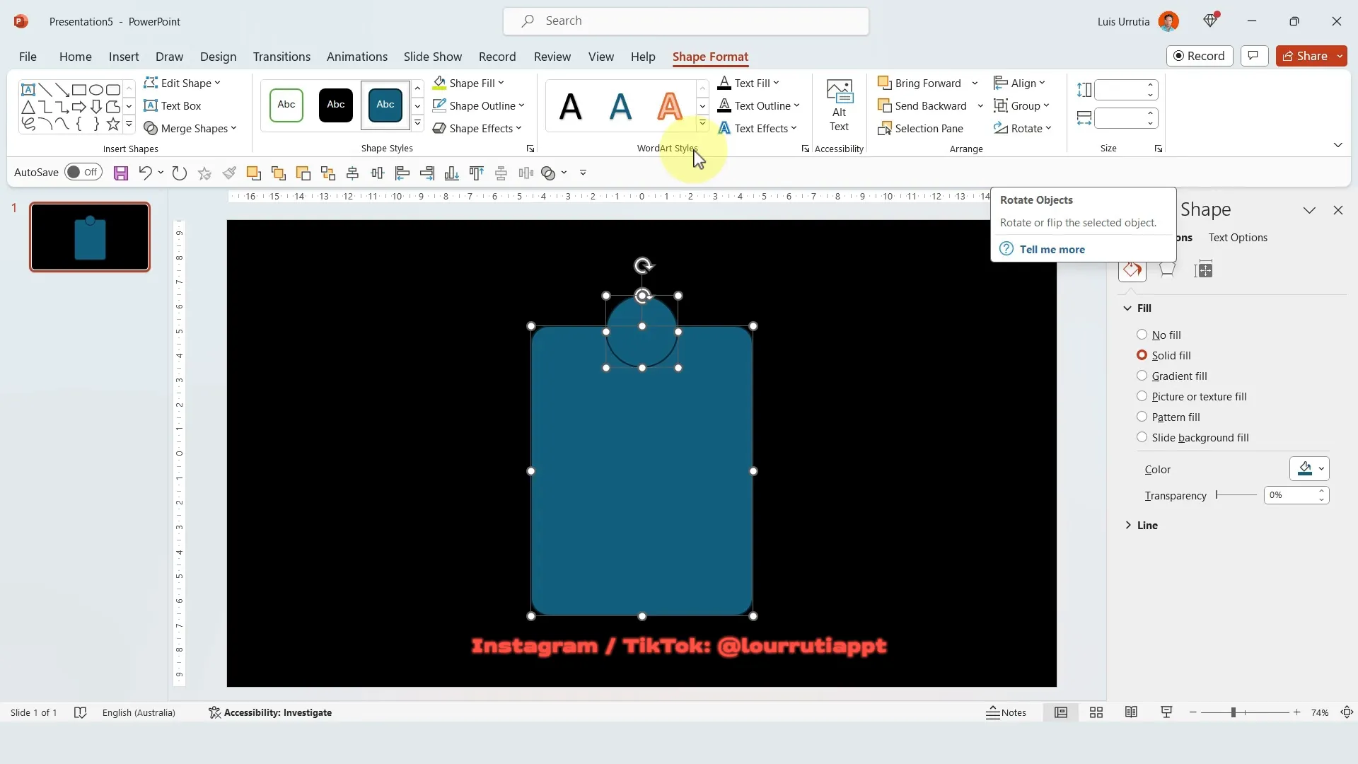Viewport: 1358px width, 764px height.
Task: Open the Selection Pane
Action: click(920, 128)
